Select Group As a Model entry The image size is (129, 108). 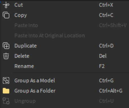[x=65, y=80]
